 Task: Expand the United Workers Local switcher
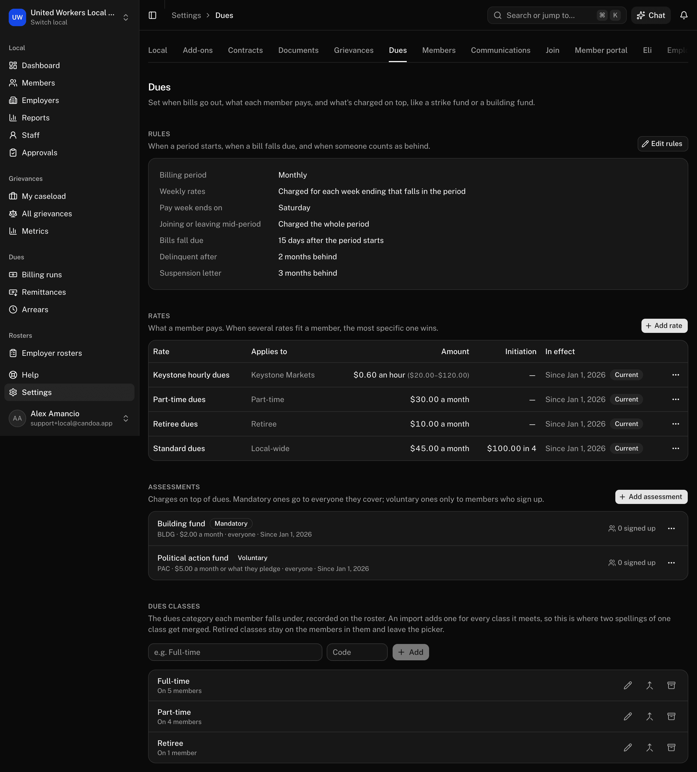click(x=69, y=17)
